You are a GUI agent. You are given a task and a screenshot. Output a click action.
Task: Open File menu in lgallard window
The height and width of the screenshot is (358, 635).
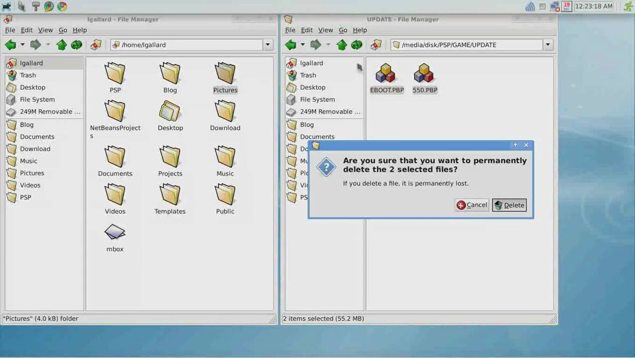(10, 30)
